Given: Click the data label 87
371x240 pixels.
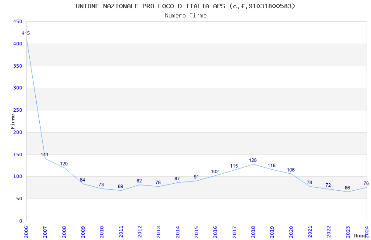Looking at the screenshot, I should (177, 179).
